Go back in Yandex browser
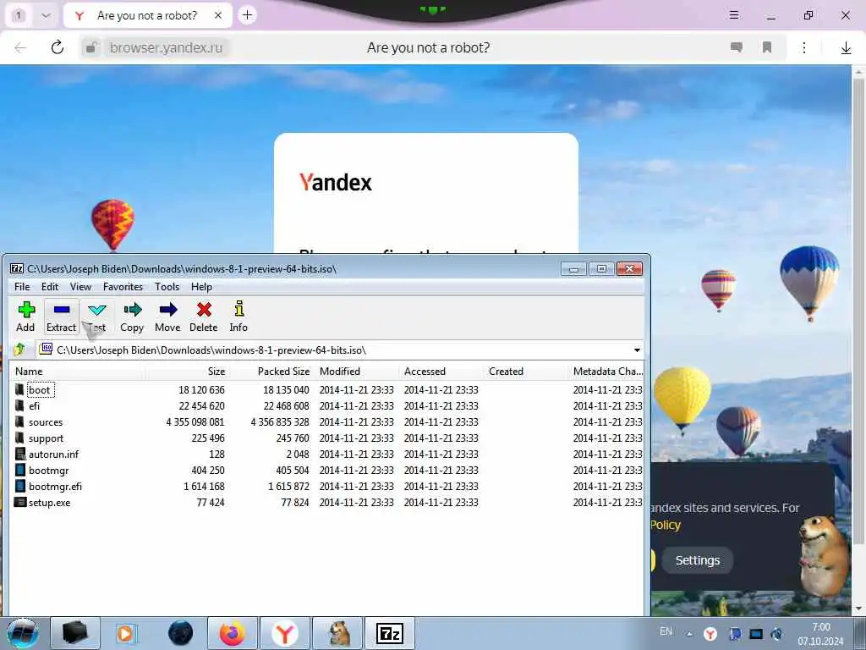 [20, 47]
